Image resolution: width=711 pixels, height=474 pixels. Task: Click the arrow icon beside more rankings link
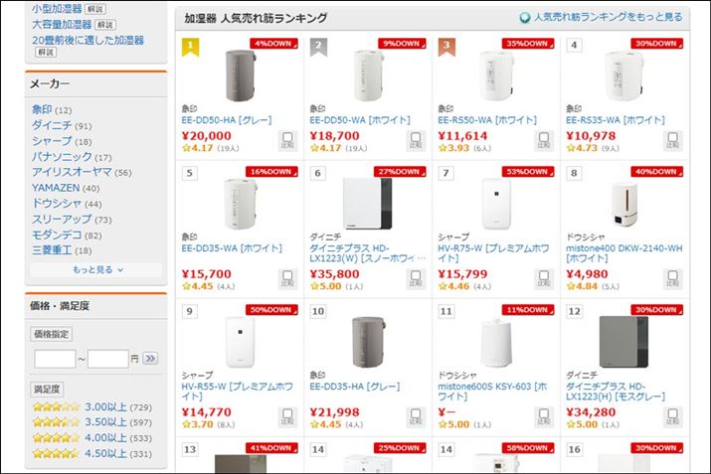(x=525, y=18)
